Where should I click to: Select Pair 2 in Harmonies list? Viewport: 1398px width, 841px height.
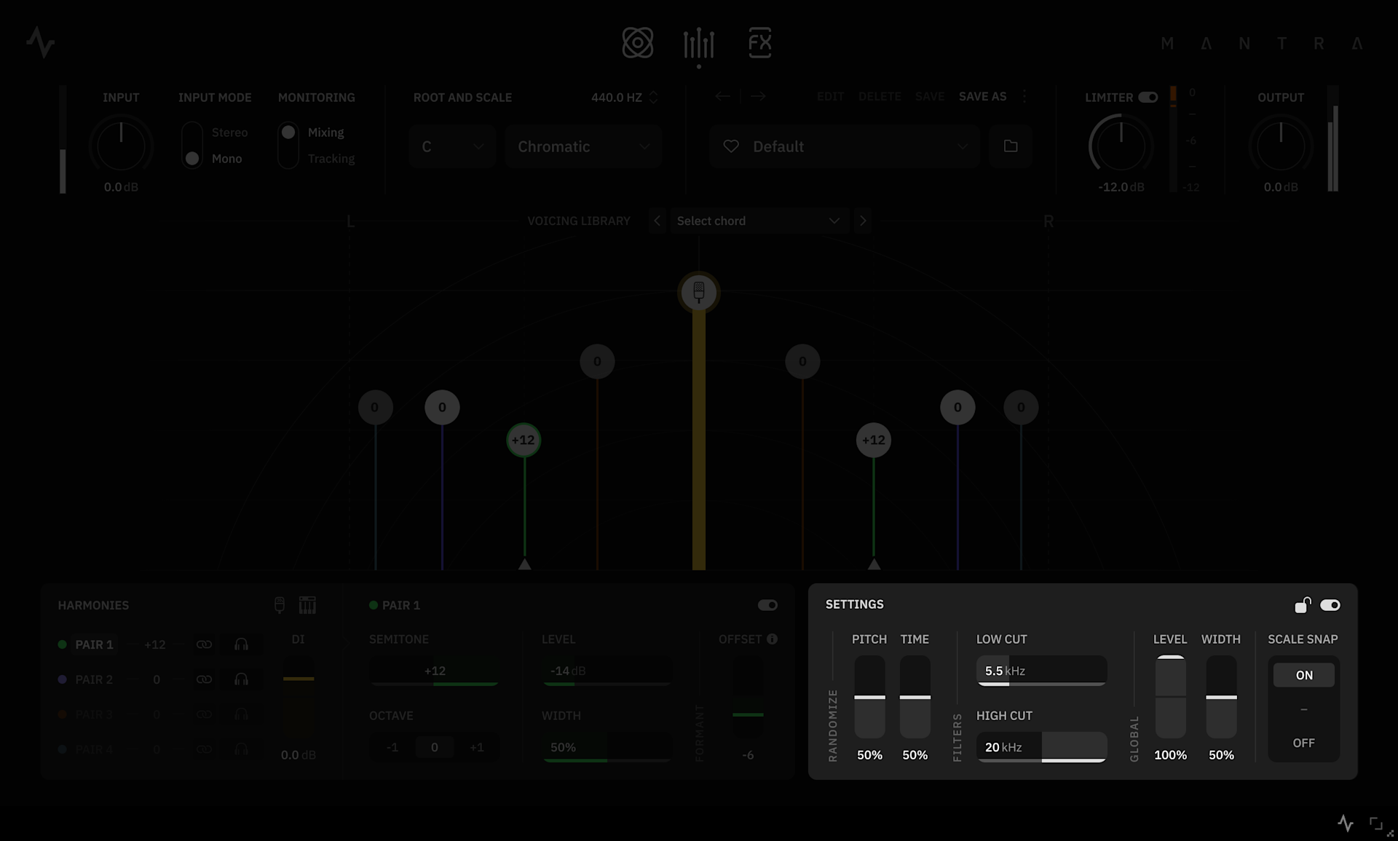(94, 679)
